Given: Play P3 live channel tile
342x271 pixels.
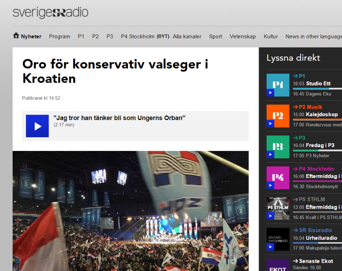Looking at the screenshot, I should [278, 147].
